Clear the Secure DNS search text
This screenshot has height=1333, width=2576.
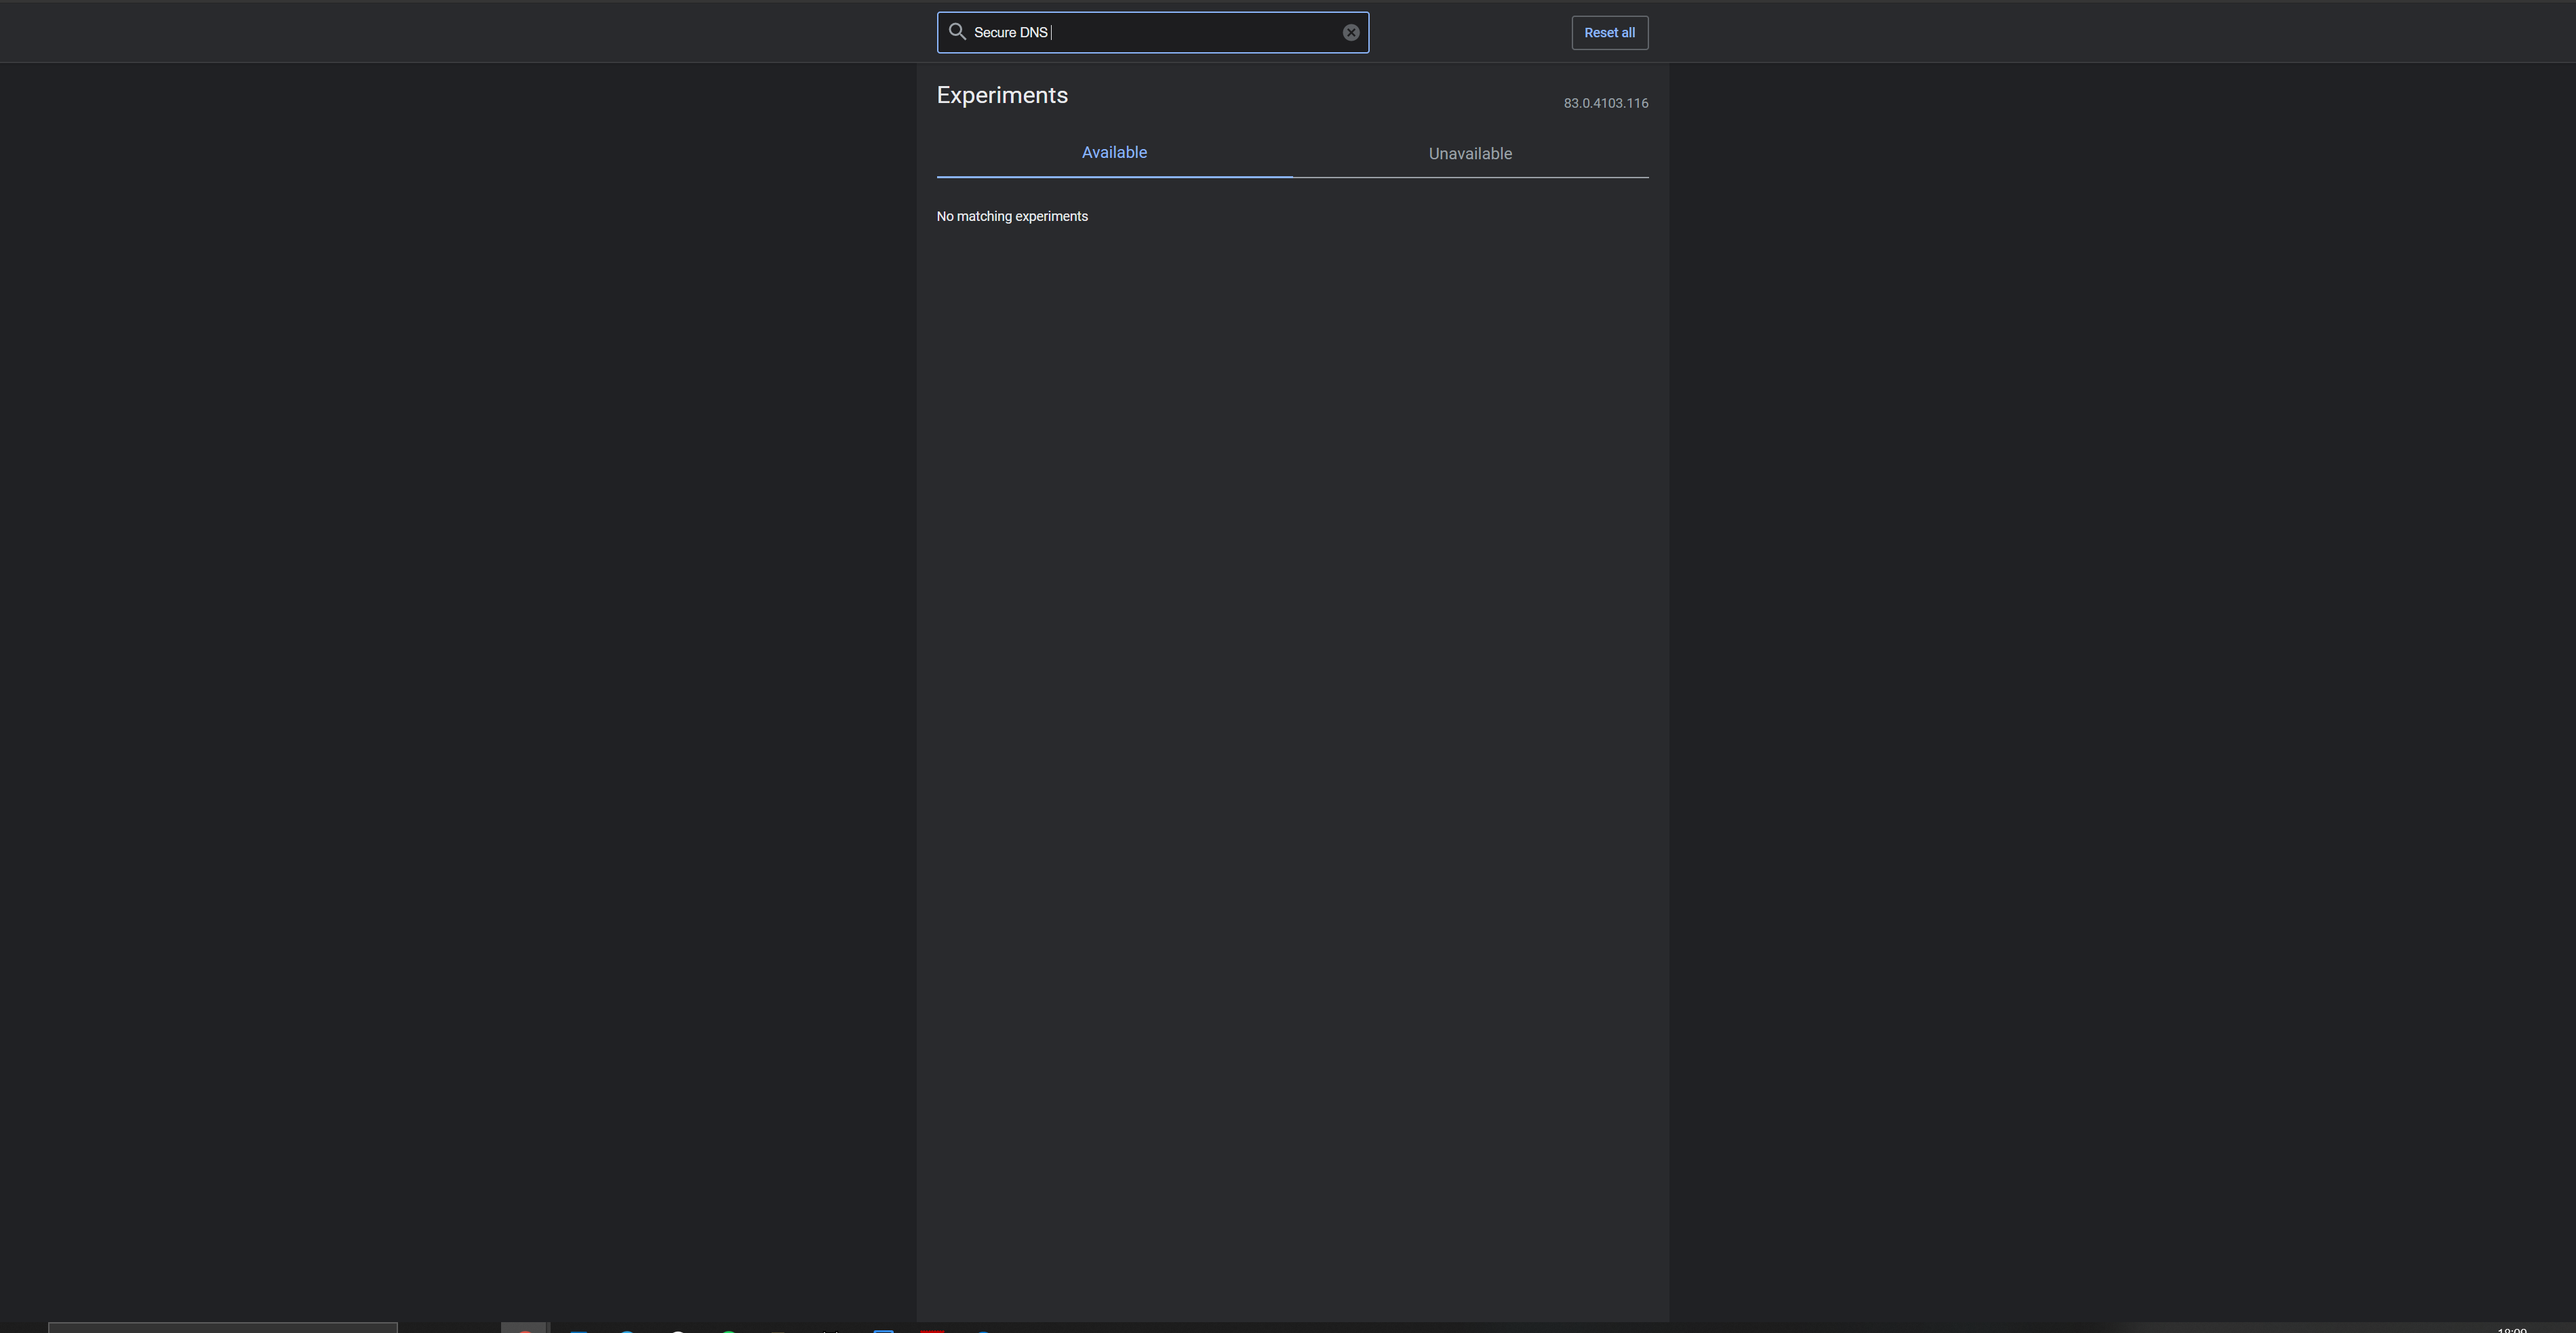pos(1350,33)
